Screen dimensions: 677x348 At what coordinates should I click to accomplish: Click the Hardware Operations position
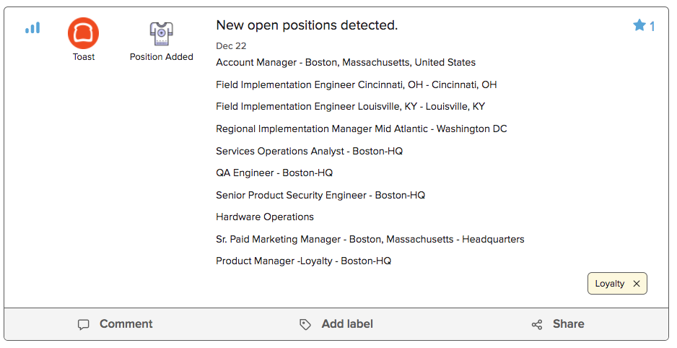tap(265, 217)
